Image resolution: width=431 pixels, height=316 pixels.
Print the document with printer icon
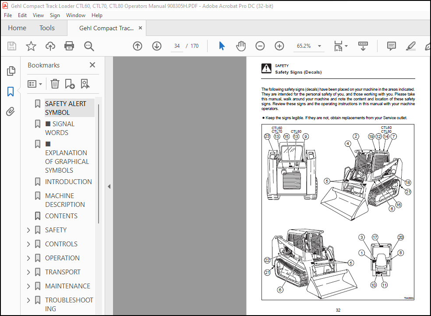pos(69,46)
